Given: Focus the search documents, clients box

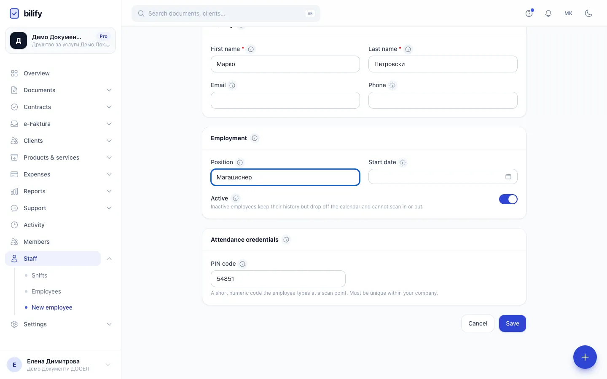Looking at the screenshot, I should click(226, 13).
